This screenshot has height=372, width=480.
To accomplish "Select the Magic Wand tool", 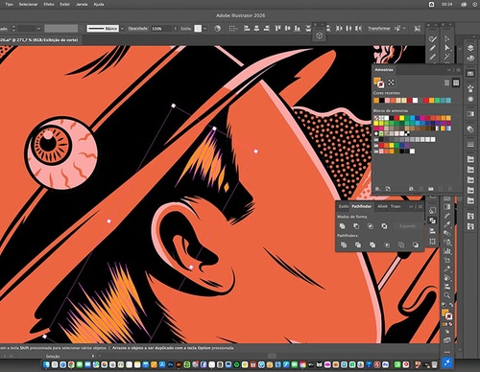I will click(447, 57).
